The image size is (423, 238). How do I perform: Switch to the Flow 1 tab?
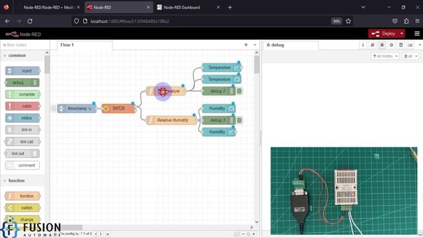(x=85, y=45)
